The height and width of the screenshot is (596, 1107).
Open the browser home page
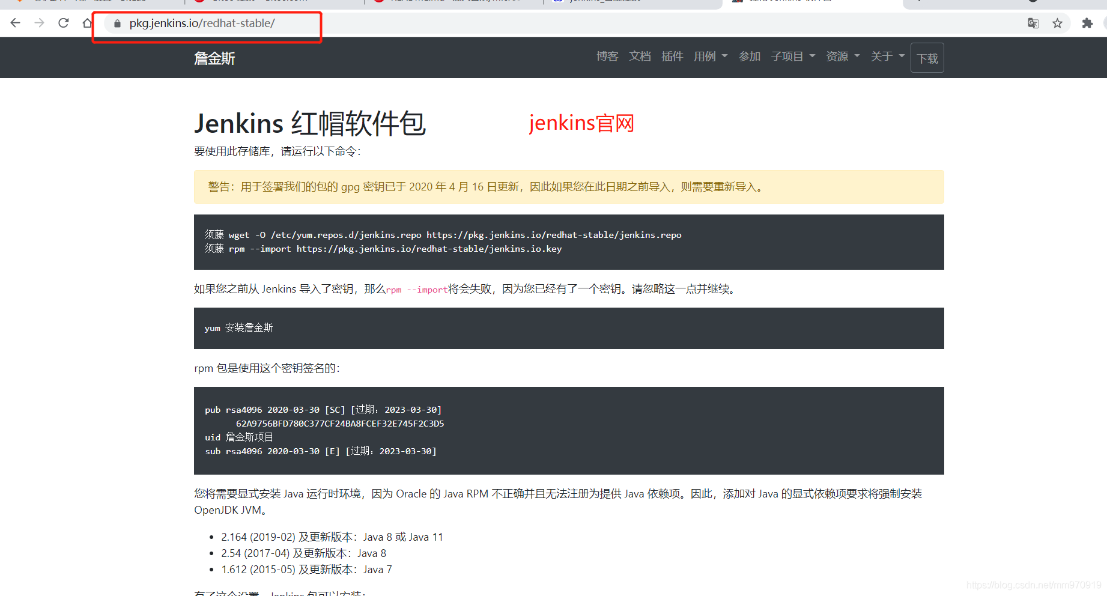[x=88, y=23]
